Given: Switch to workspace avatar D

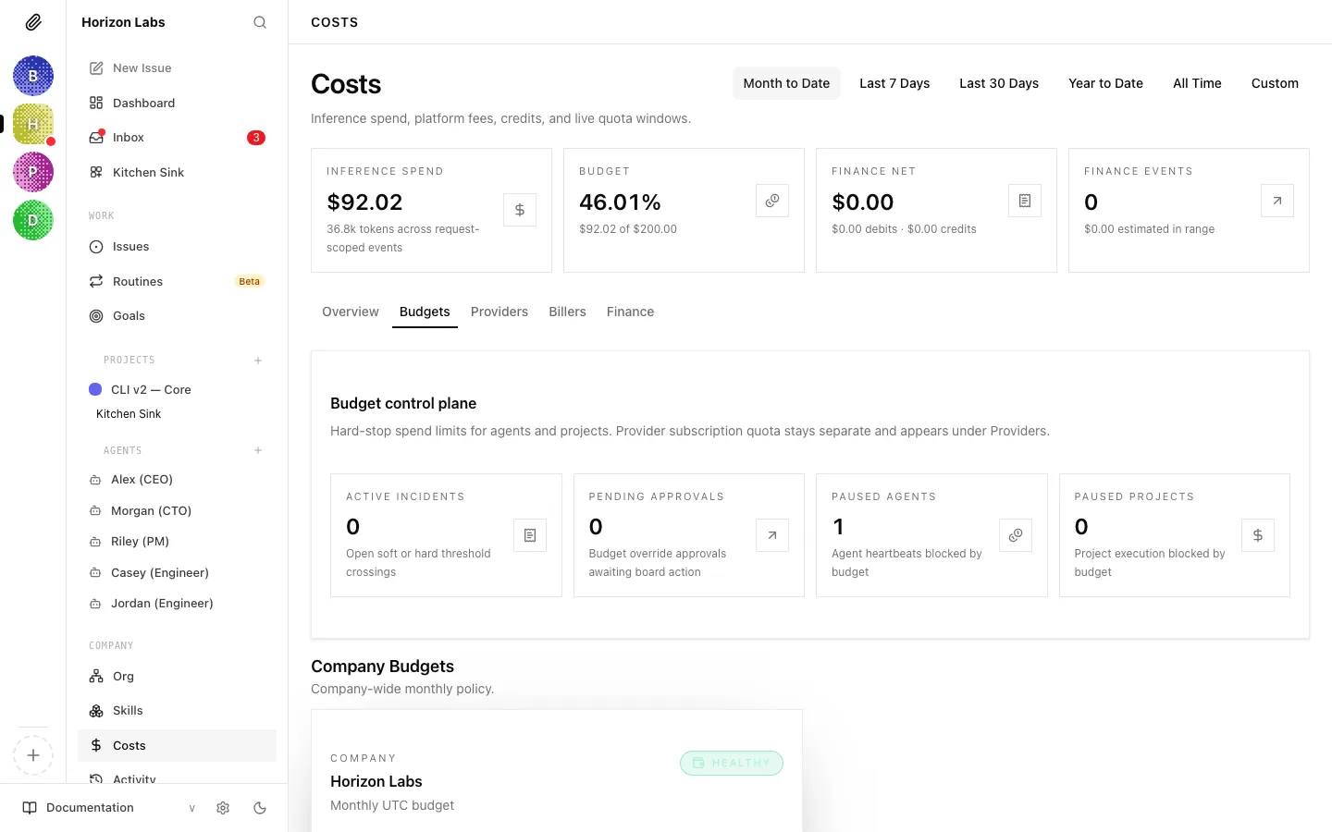Looking at the screenshot, I should pyautogui.click(x=33, y=220).
